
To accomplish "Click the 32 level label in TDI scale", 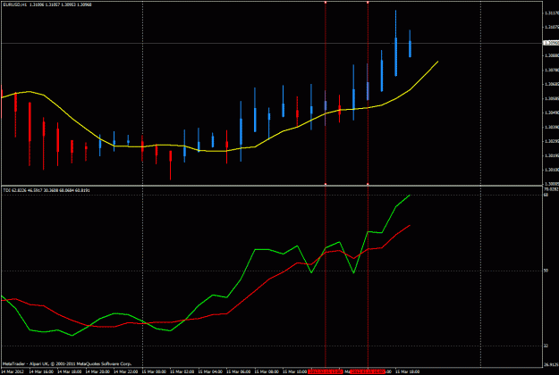I will (x=546, y=346).
